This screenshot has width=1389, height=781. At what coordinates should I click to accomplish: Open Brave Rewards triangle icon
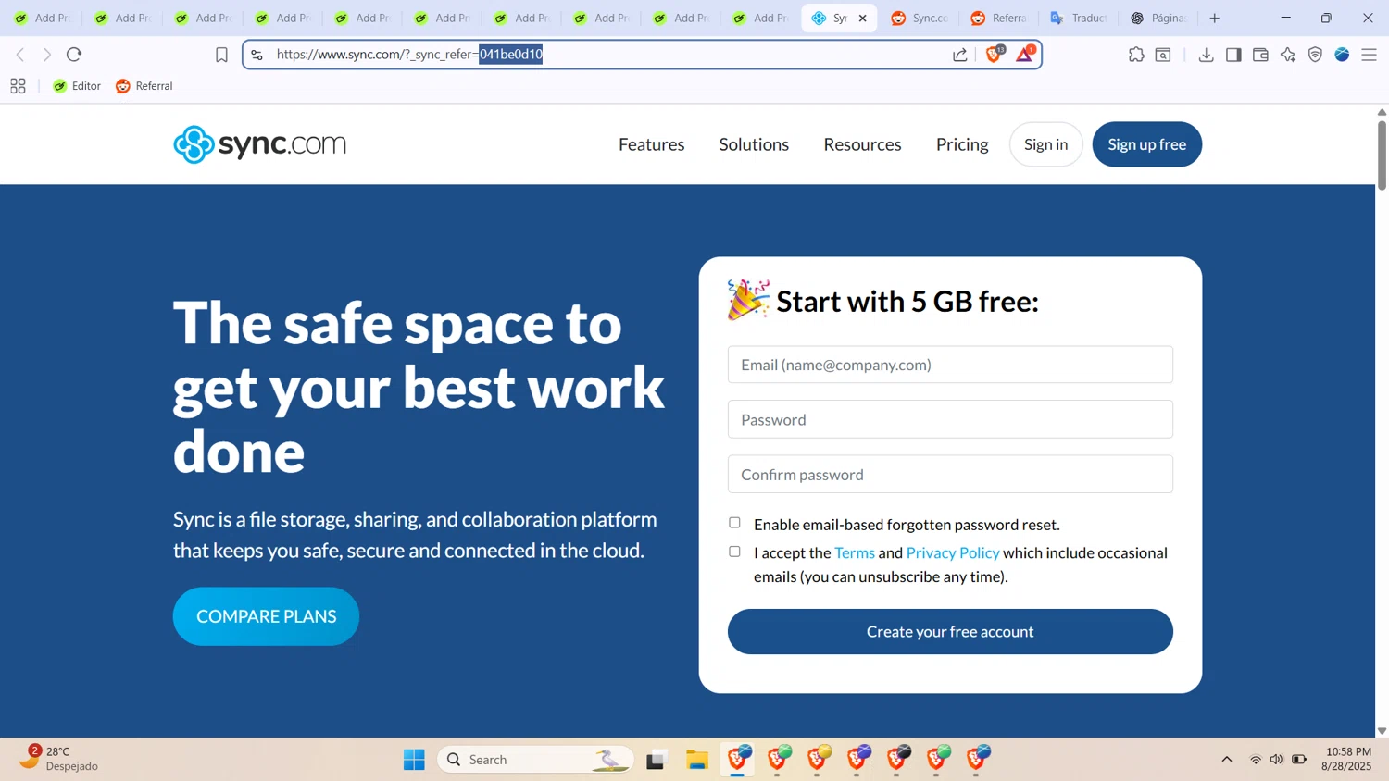tap(1025, 55)
